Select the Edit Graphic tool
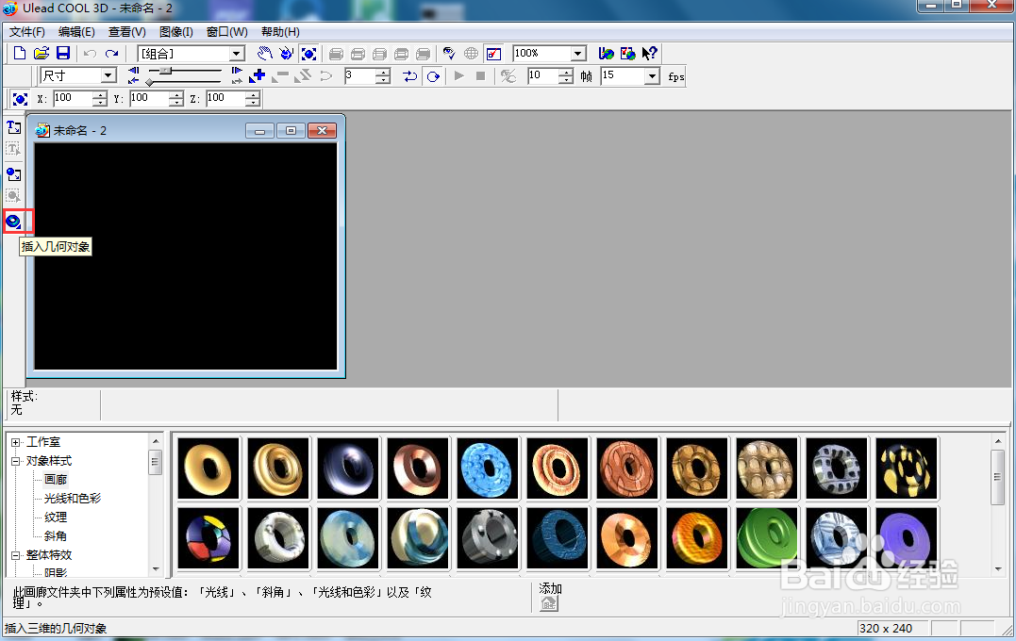Viewport: 1016px width, 641px height. pos(13,195)
